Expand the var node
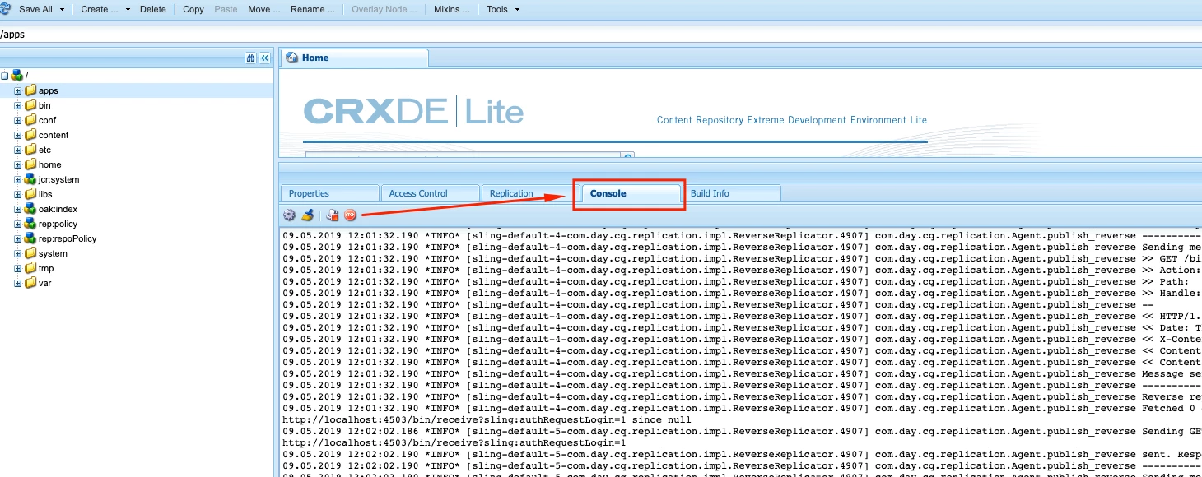Viewport: 1202px width, 477px height. 18,283
